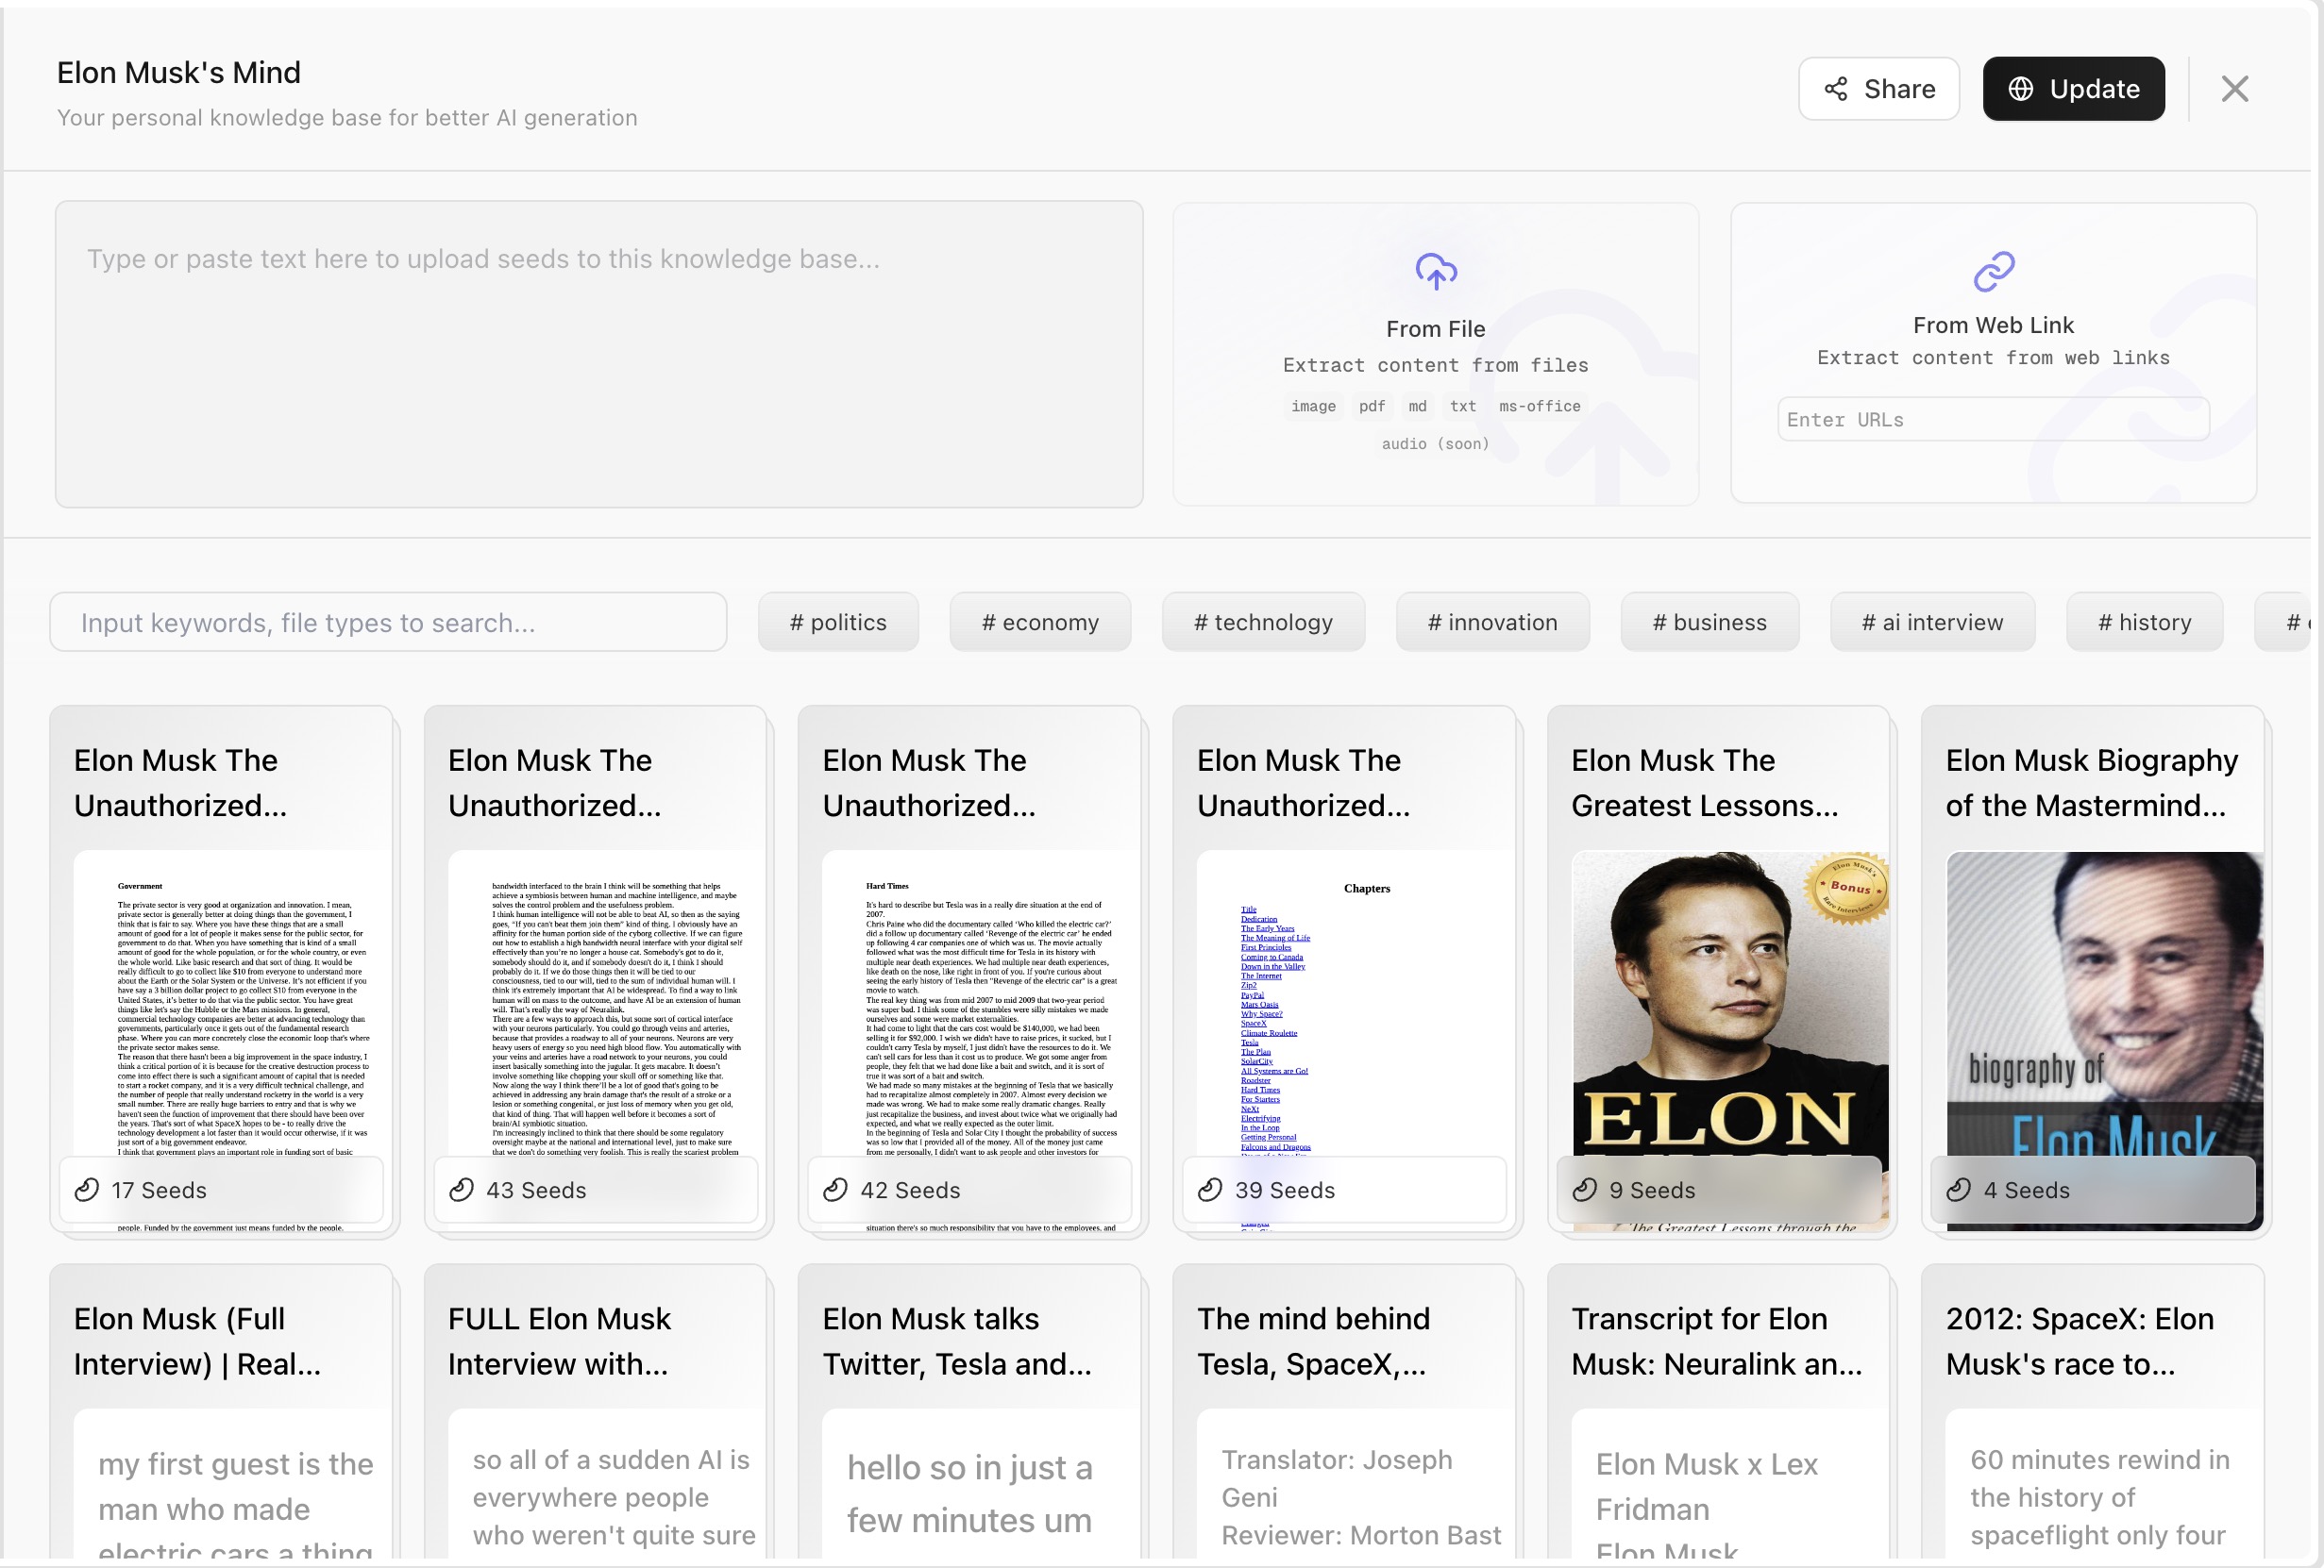
Task: Click the seed icon beside 43 Seeds
Action: pyautogui.click(x=461, y=1190)
